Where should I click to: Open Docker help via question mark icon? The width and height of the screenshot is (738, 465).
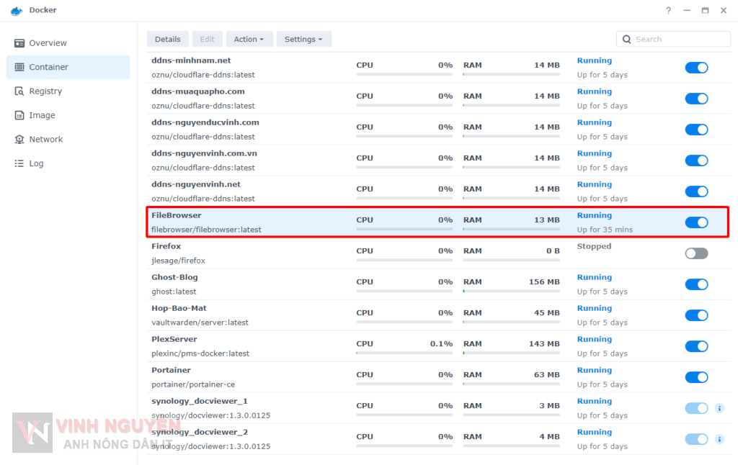(669, 10)
